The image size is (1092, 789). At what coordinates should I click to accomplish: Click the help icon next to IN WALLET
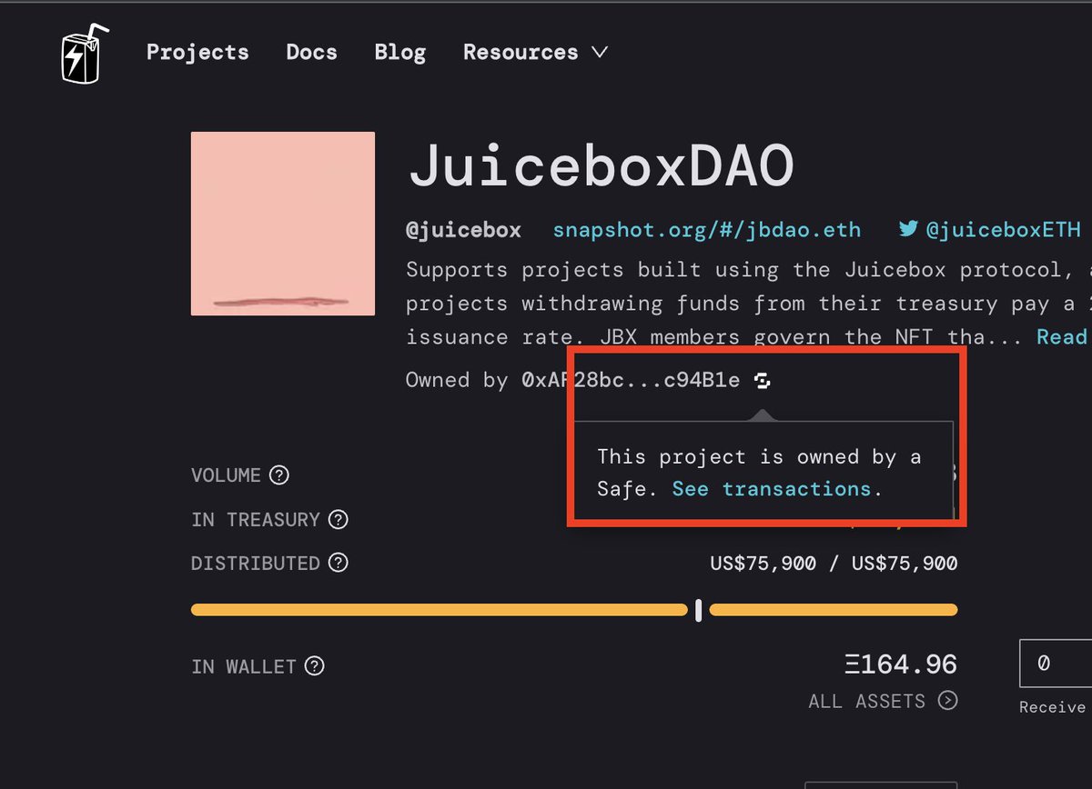click(314, 666)
